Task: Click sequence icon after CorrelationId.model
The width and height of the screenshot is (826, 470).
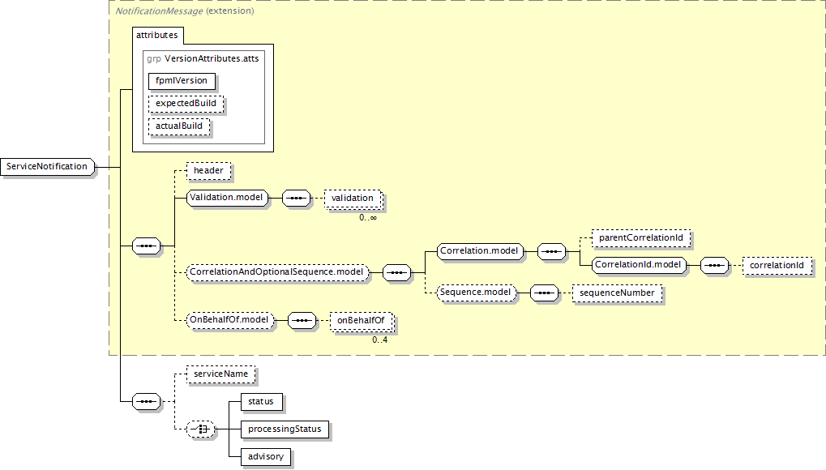Action: point(714,266)
